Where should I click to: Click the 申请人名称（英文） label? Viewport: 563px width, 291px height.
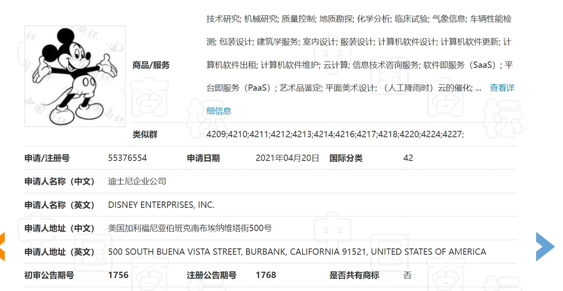(60, 205)
